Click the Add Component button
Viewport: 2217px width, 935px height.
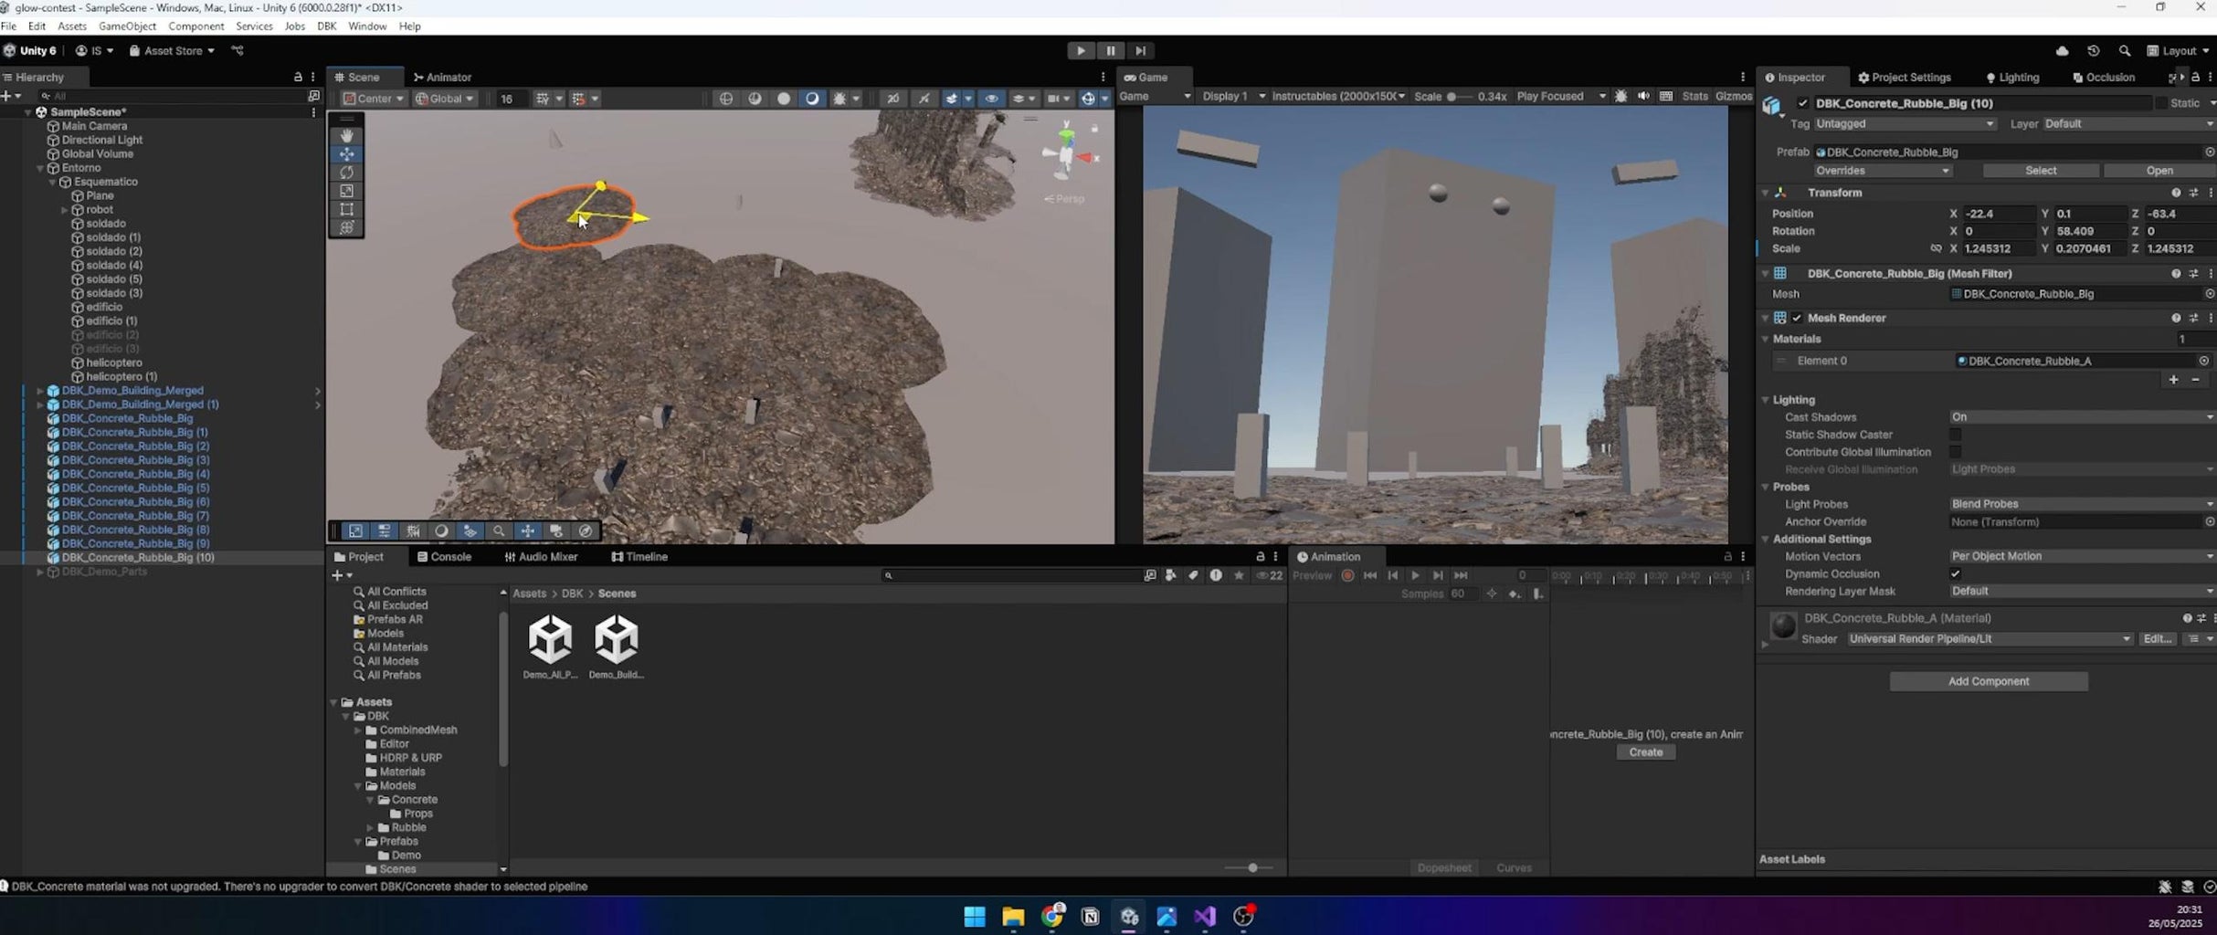pyautogui.click(x=1989, y=681)
